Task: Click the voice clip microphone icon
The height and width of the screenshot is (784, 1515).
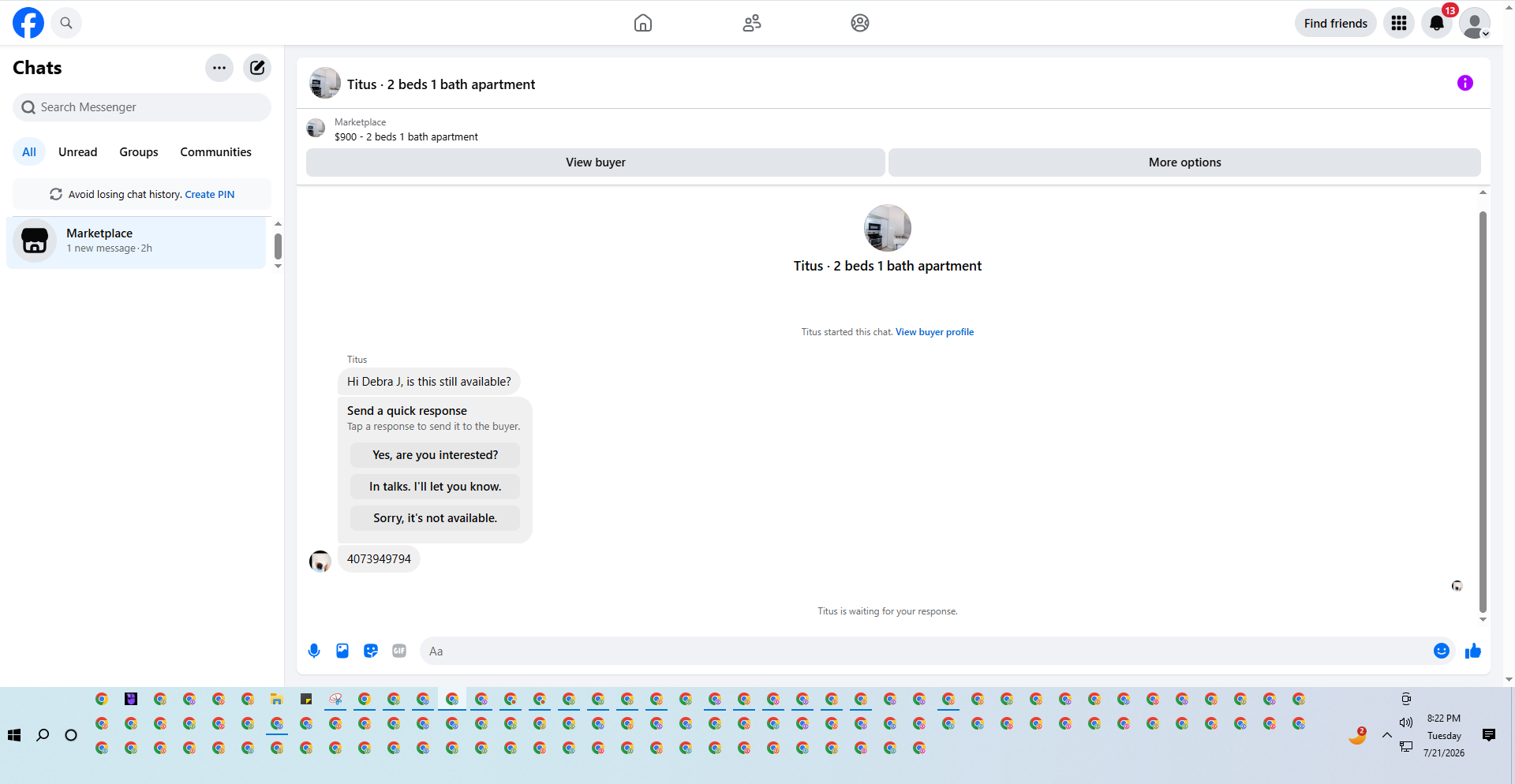Action: point(314,651)
